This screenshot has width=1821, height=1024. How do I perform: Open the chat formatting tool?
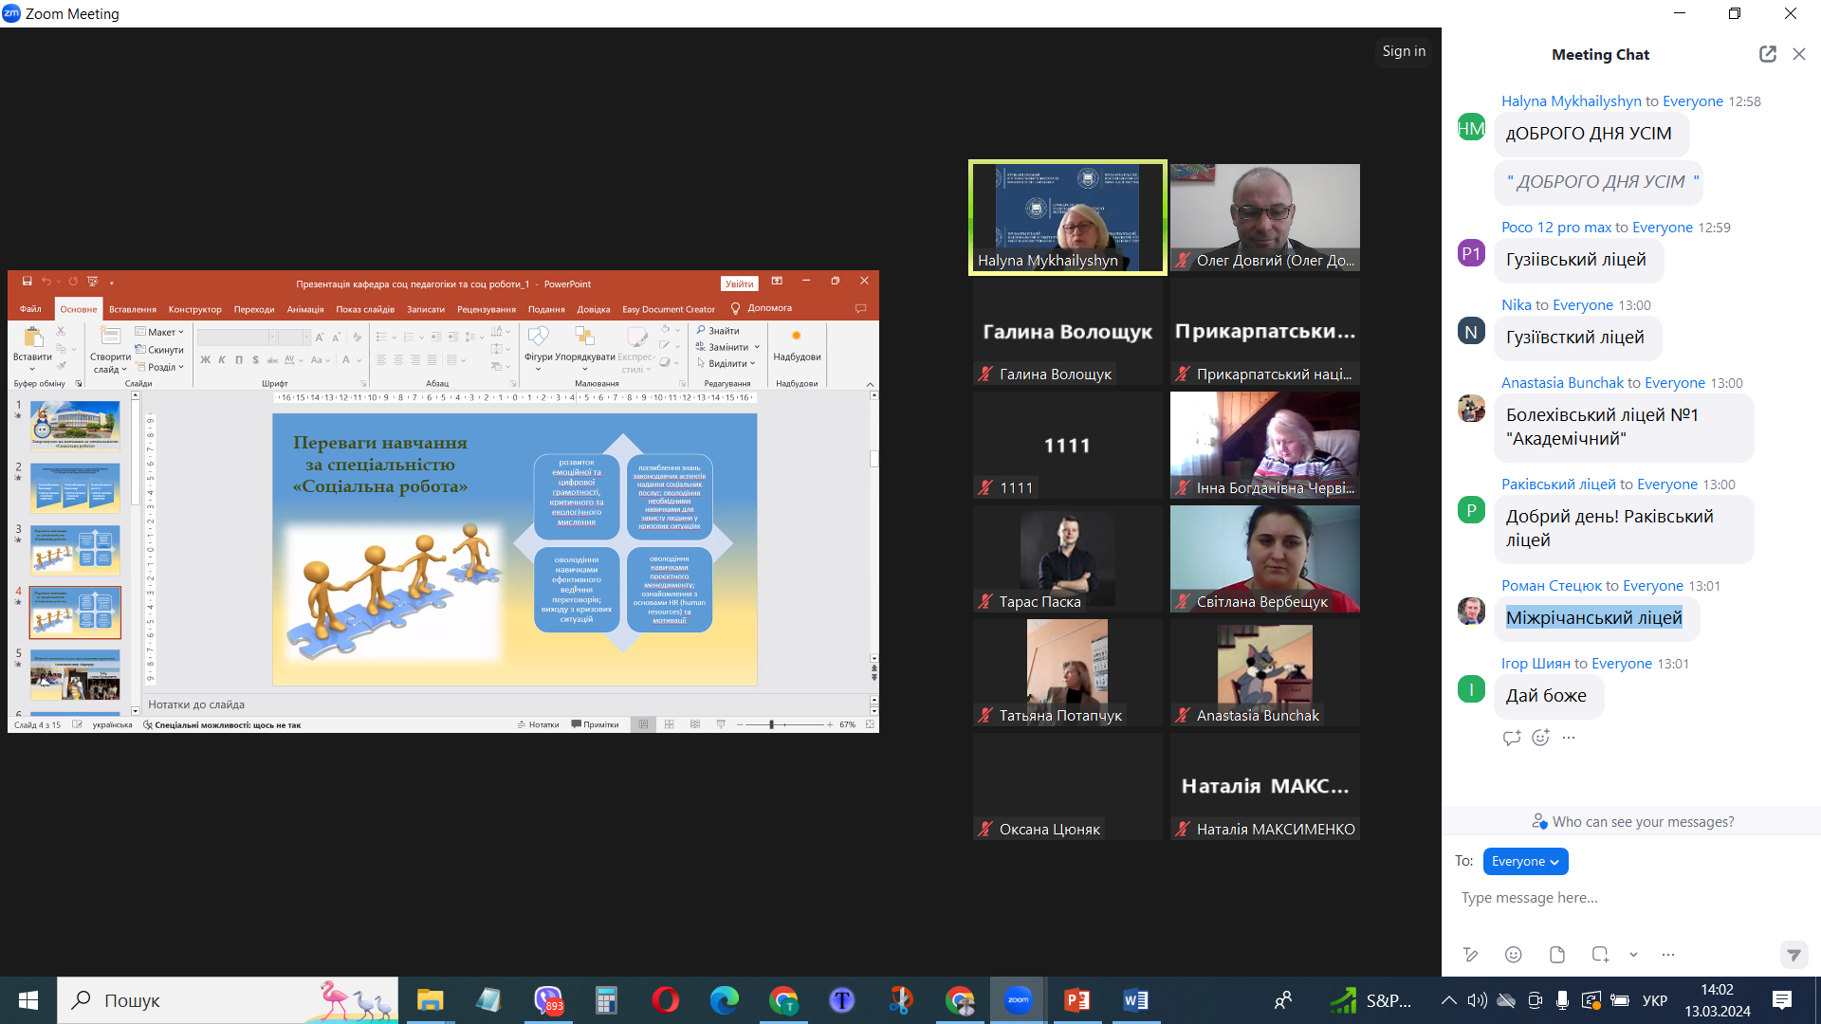pos(1470,955)
